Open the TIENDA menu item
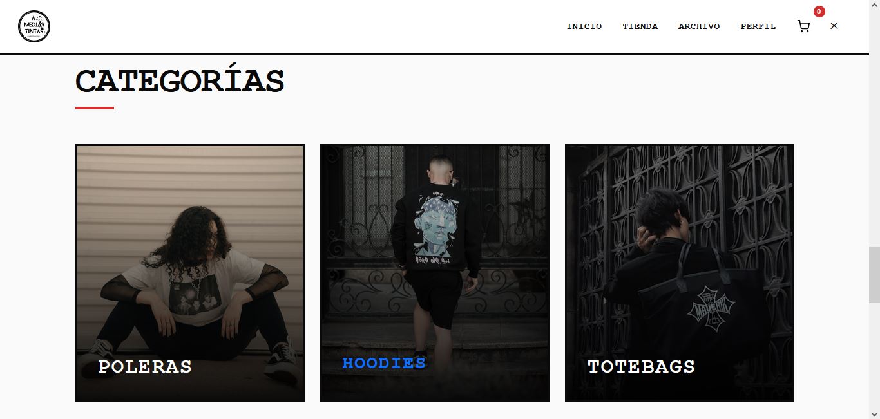Image resolution: width=880 pixels, height=419 pixels. pos(640,26)
